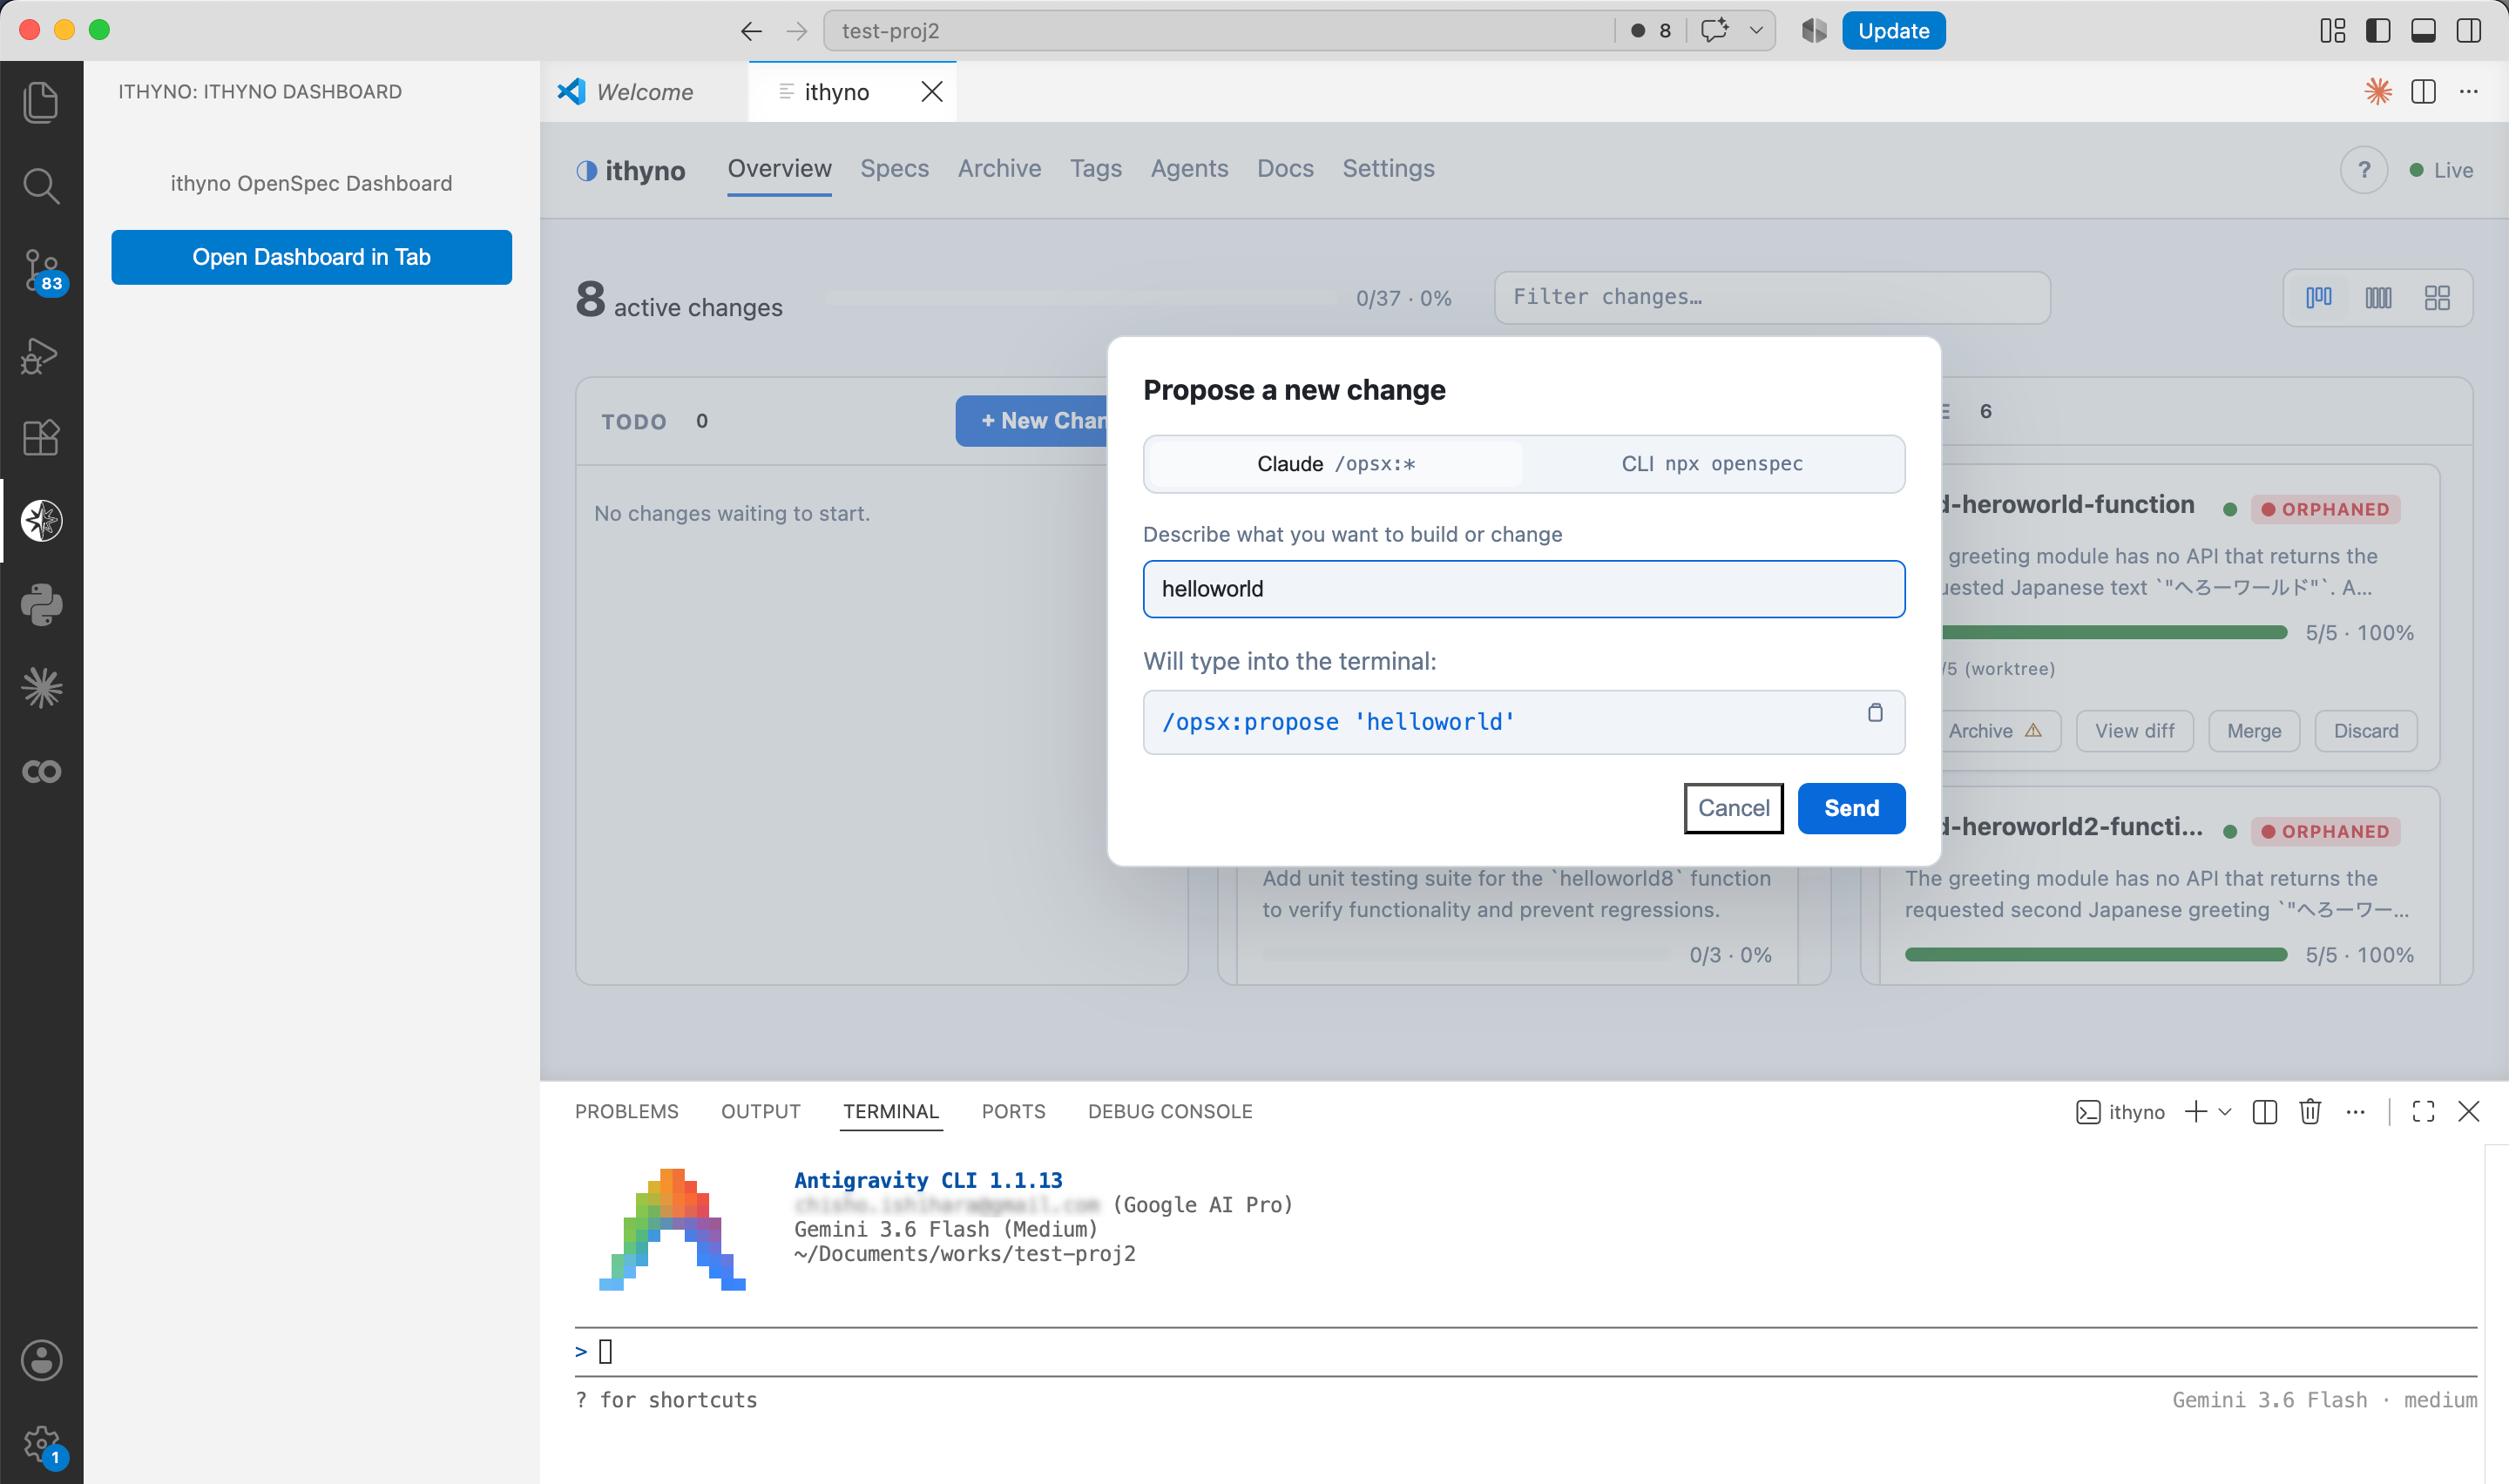This screenshot has height=1484, width=2509.
Task: Open the help question mark button
Action: (x=2363, y=170)
